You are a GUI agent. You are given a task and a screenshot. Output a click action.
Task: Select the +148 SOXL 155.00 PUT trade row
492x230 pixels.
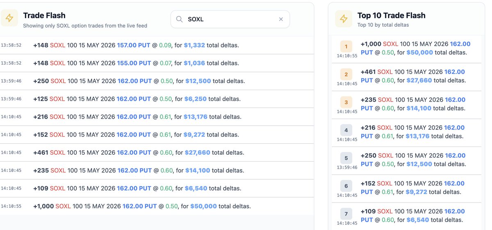157,63
